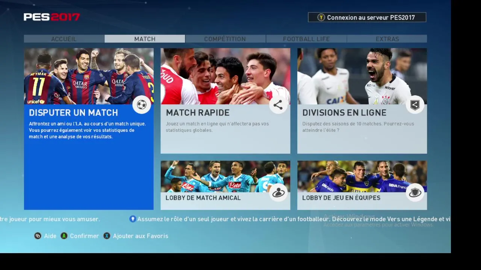Click the Aide label
Viewport: 481px width, 270px height.
pyautogui.click(x=50, y=236)
